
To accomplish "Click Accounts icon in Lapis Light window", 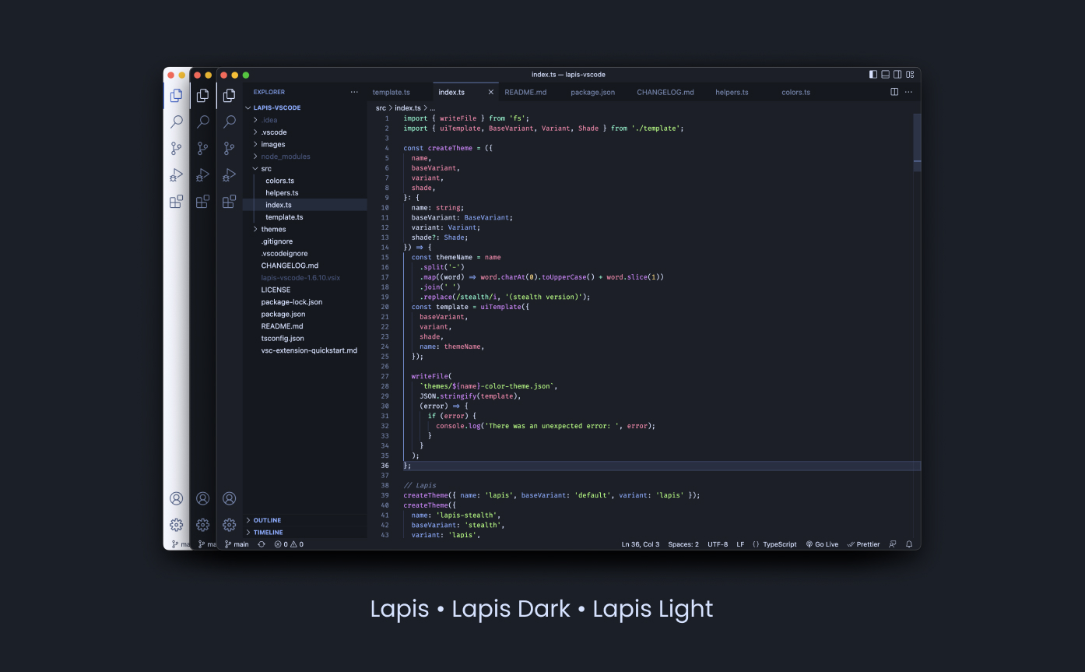I will pyautogui.click(x=177, y=498).
